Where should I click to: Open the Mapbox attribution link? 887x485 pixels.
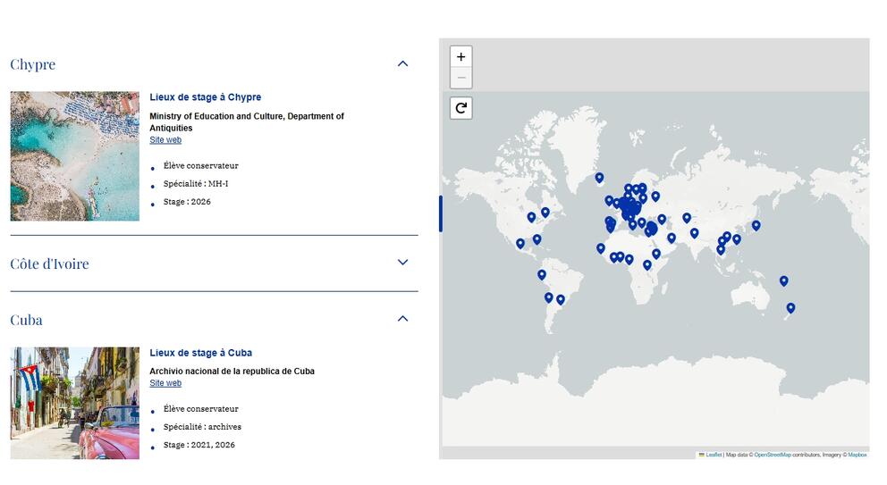[x=857, y=455]
